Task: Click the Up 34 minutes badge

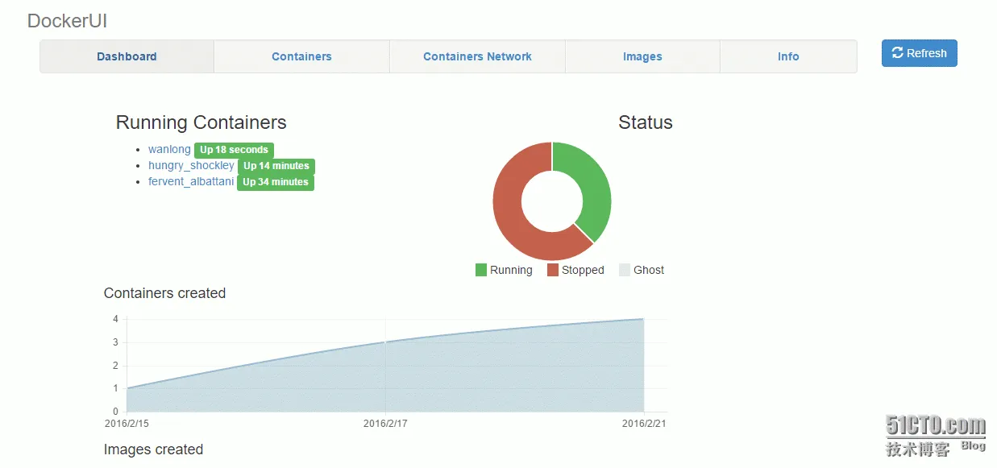Action: pyautogui.click(x=276, y=182)
